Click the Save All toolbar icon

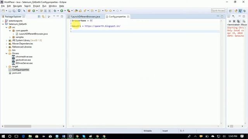[14, 11]
